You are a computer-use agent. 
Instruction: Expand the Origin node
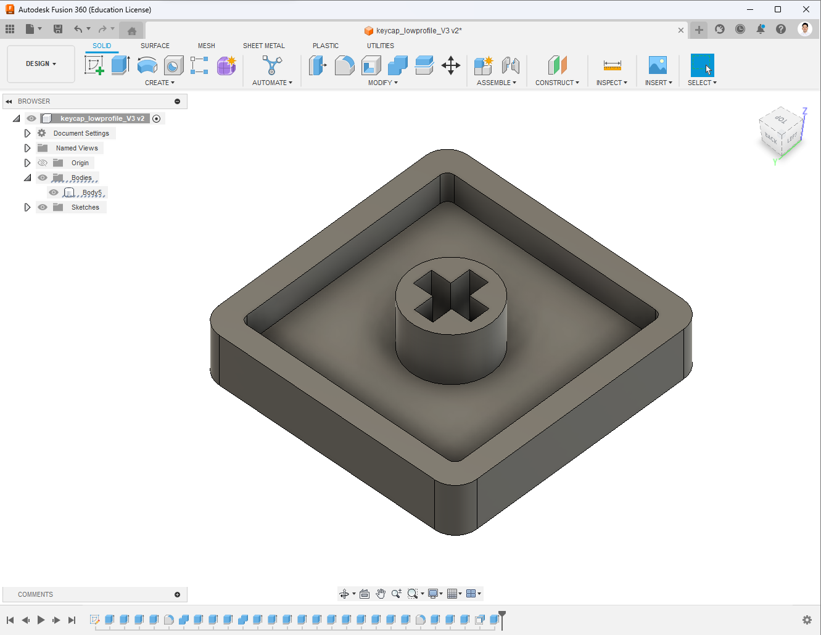[x=27, y=163]
